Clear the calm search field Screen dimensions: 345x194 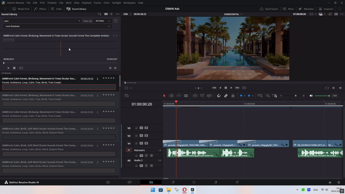(x=79, y=21)
